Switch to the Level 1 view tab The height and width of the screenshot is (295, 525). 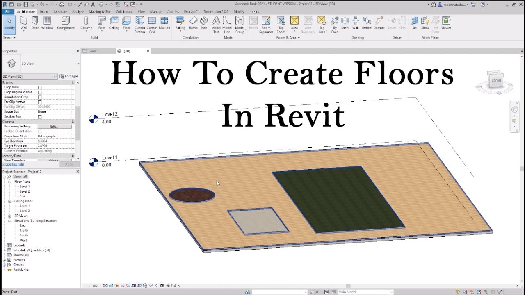pos(94,51)
